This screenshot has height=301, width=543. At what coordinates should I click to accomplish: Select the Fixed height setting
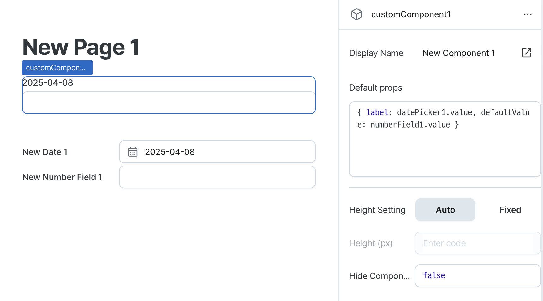pos(510,210)
